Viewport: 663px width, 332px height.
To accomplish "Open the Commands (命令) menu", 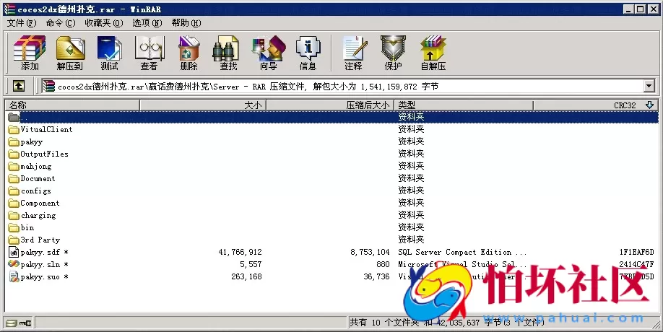I will pyautogui.click(x=61, y=23).
